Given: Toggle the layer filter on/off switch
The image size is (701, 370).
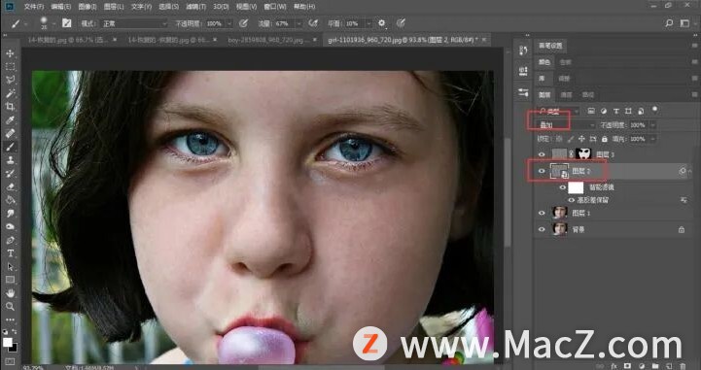Looking at the screenshot, I should tap(655, 110).
